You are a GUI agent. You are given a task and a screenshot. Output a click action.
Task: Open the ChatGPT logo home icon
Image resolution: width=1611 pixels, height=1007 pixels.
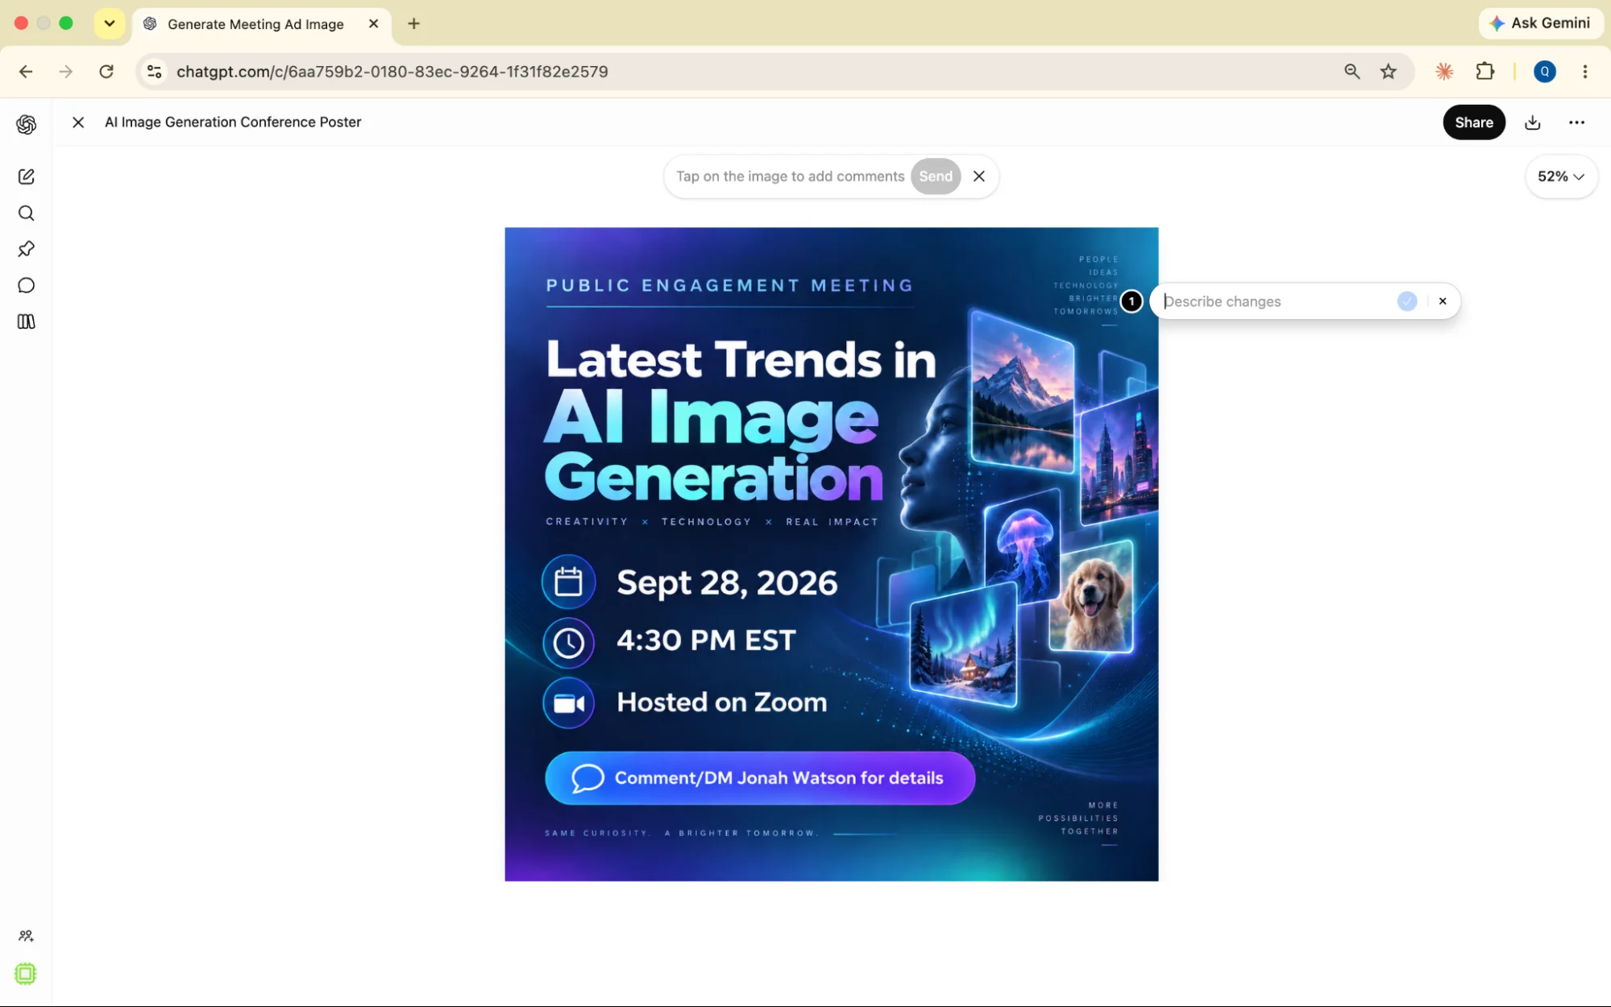click(26, 124)
